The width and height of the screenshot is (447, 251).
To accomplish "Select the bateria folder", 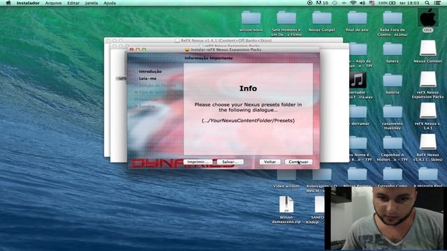I will click(x=393, y=81).
